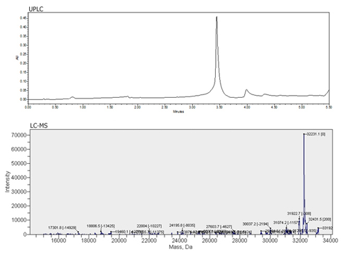Click the 0.20 AU tick label
347x254 pixels.
point(23,63)
